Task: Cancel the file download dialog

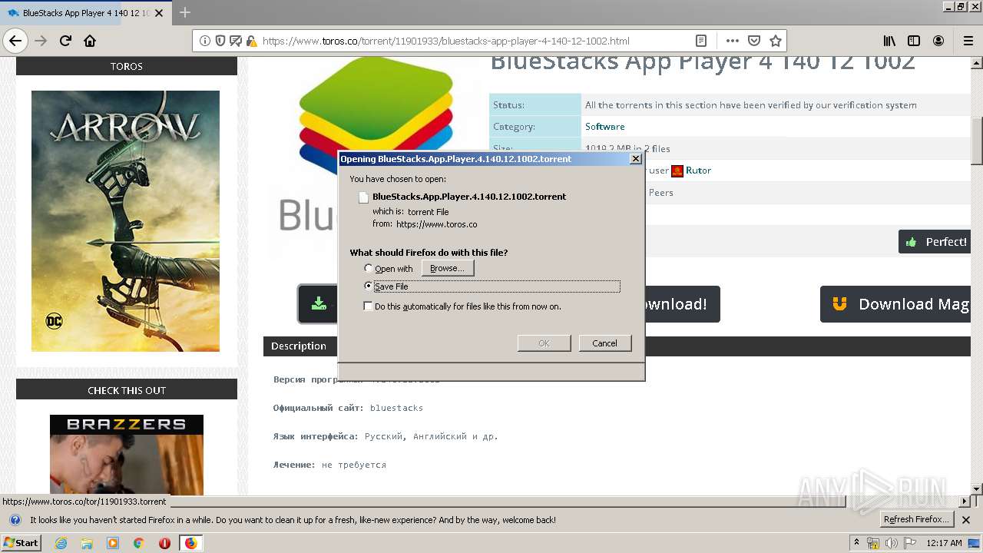Action: [x=604, y=343]
